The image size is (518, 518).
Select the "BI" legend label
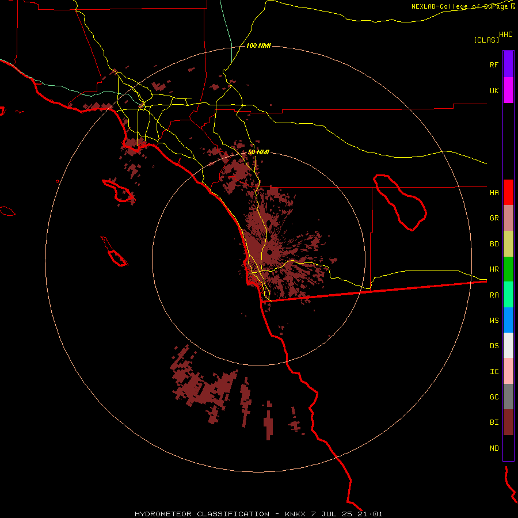point(494,422)
